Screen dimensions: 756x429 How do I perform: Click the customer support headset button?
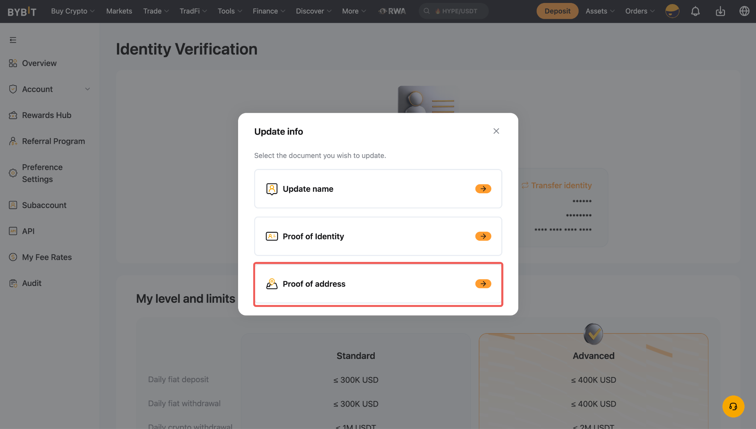(733, 406)
